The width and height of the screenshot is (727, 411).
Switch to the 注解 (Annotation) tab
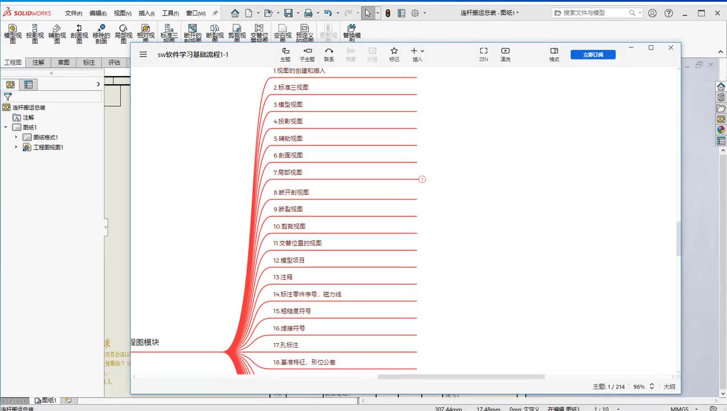tap(38, 63)
